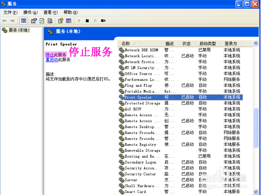Select the Security Accou... service icon
The width and height of the screenshot is (261, 195).
[121, 168]
